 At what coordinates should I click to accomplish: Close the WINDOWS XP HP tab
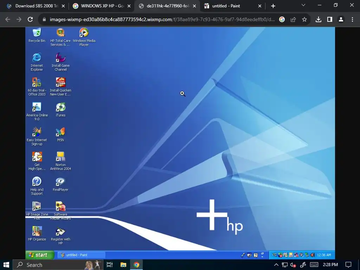coord(129,6)
